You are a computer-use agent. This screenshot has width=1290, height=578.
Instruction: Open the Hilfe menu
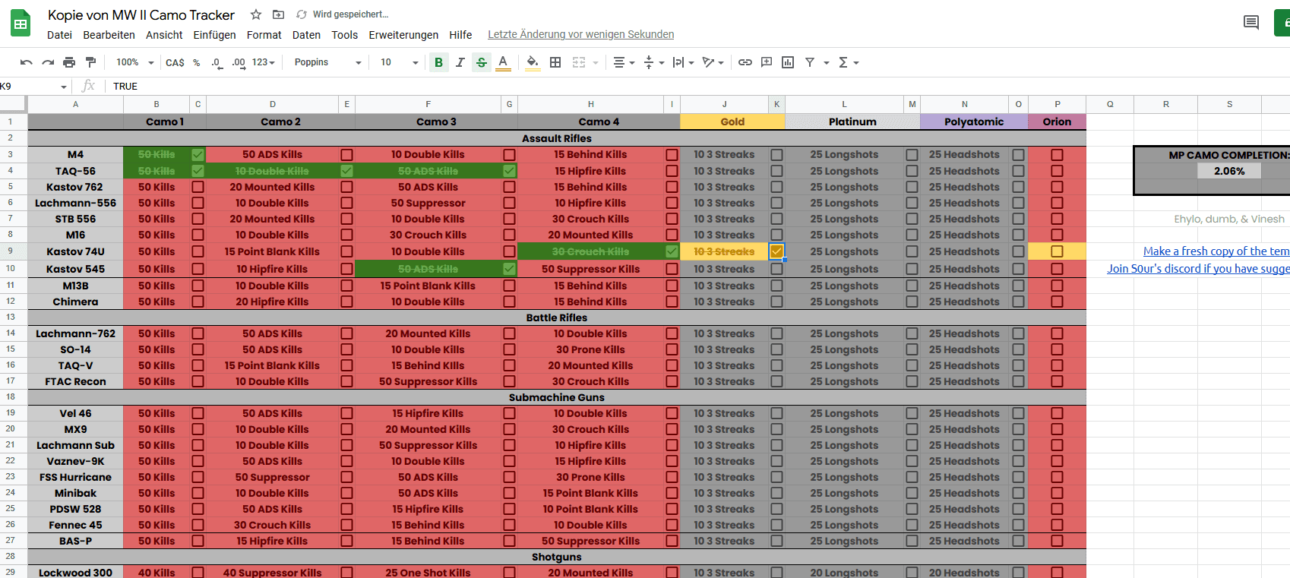tap(460, 35)
